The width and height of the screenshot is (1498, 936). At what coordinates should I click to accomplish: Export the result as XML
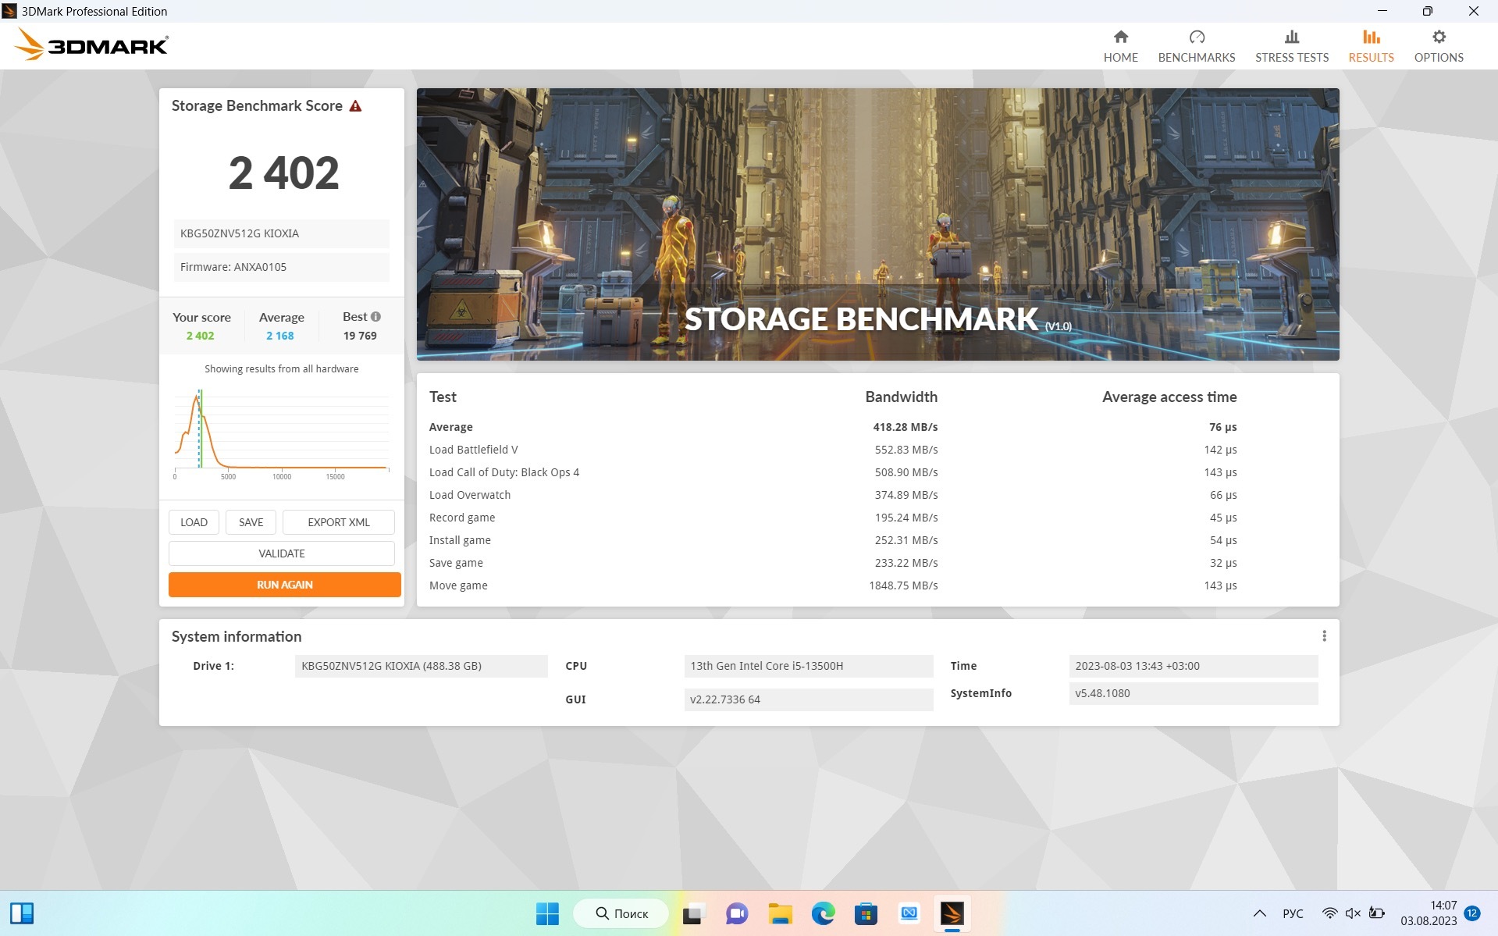(338, 522)
